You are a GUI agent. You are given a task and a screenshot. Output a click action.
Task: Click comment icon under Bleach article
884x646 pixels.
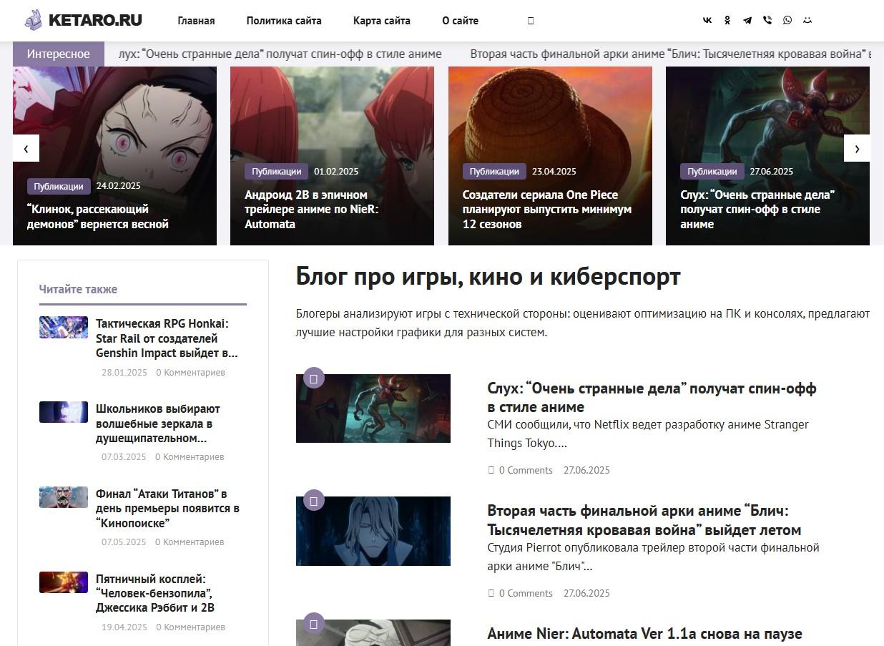point(491,593)
